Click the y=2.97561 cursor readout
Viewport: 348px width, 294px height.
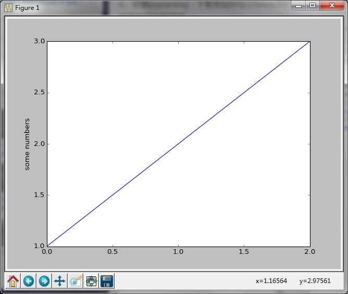(315, 281)
